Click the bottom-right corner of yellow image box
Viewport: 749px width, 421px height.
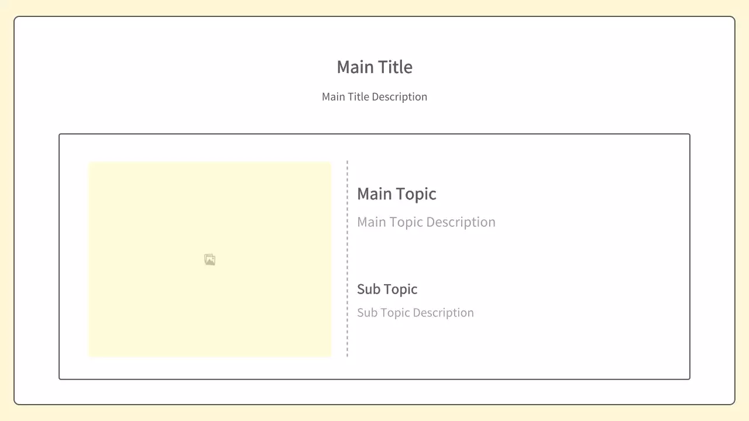point(330,355)
